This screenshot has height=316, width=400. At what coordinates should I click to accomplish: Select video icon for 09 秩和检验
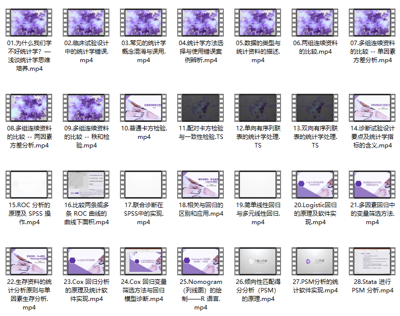coord(86,108)
